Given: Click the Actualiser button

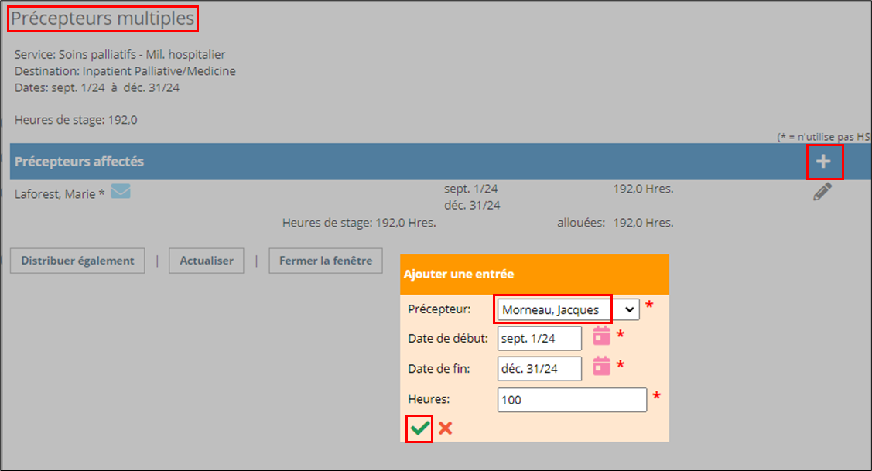Looking at the screenshot, I should (x=207, y=261).
